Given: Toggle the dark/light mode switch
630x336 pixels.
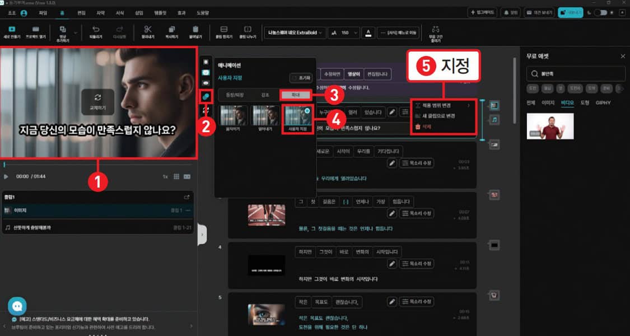Looking at the screenshot, I should coord(601,12).
